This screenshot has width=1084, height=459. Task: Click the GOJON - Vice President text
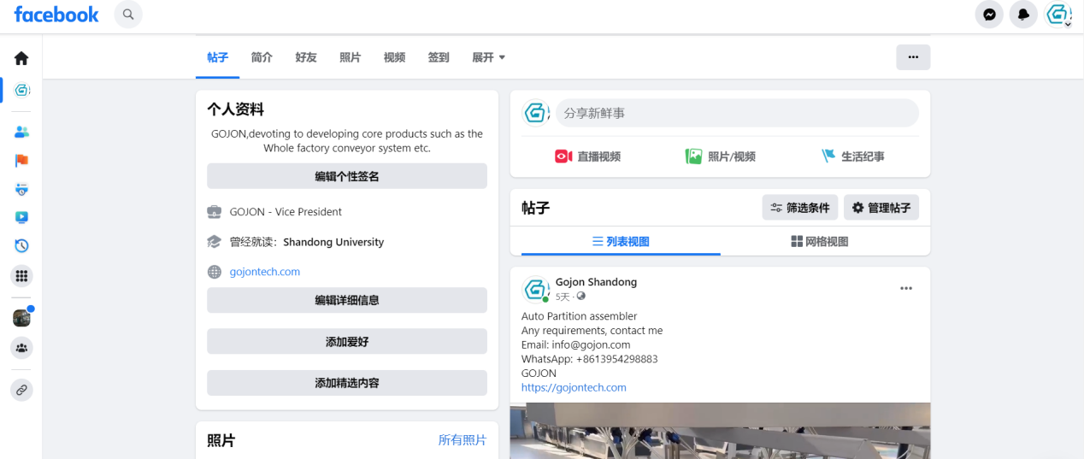point(286,212)
